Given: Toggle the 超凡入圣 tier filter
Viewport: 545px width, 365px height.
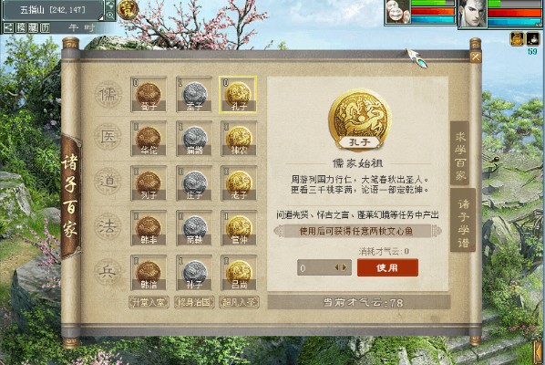Looking at the screenshot, I should [x=239, y=302].
